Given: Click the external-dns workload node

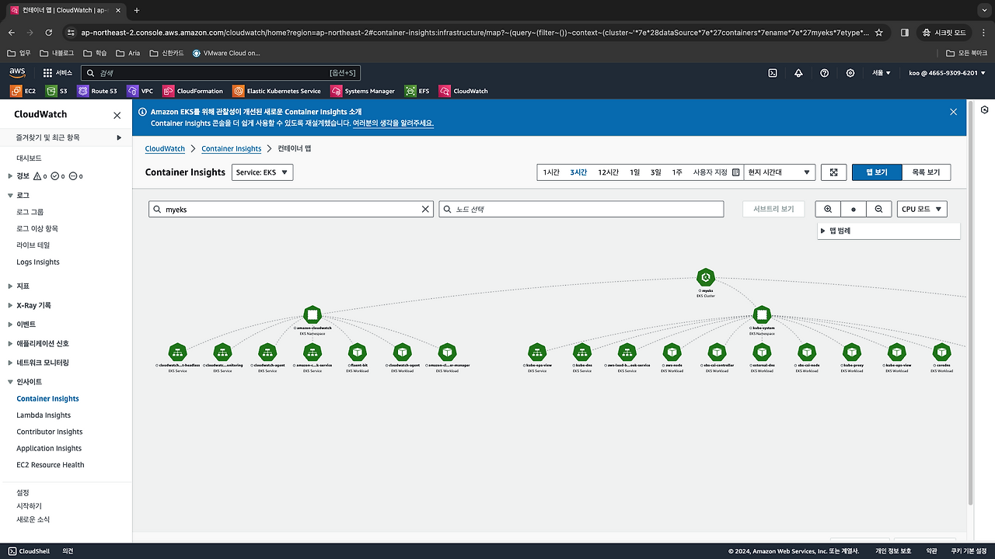Looking at the screenshot, I should point(762,352).
